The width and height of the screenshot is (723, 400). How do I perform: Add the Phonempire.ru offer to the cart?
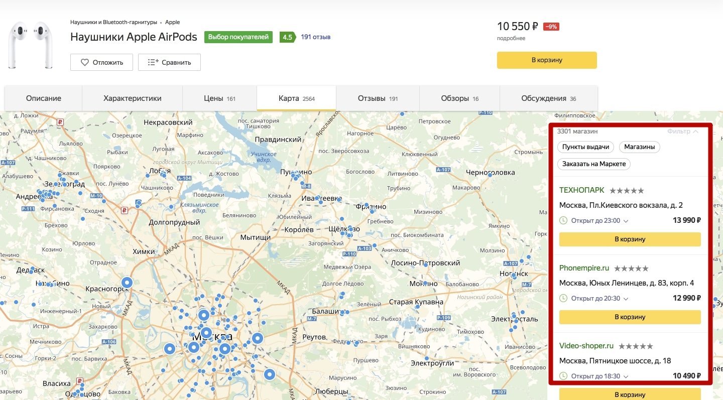630,317
